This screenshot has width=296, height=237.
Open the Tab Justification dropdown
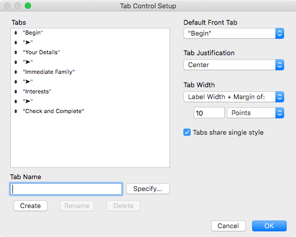pos(233,65)
